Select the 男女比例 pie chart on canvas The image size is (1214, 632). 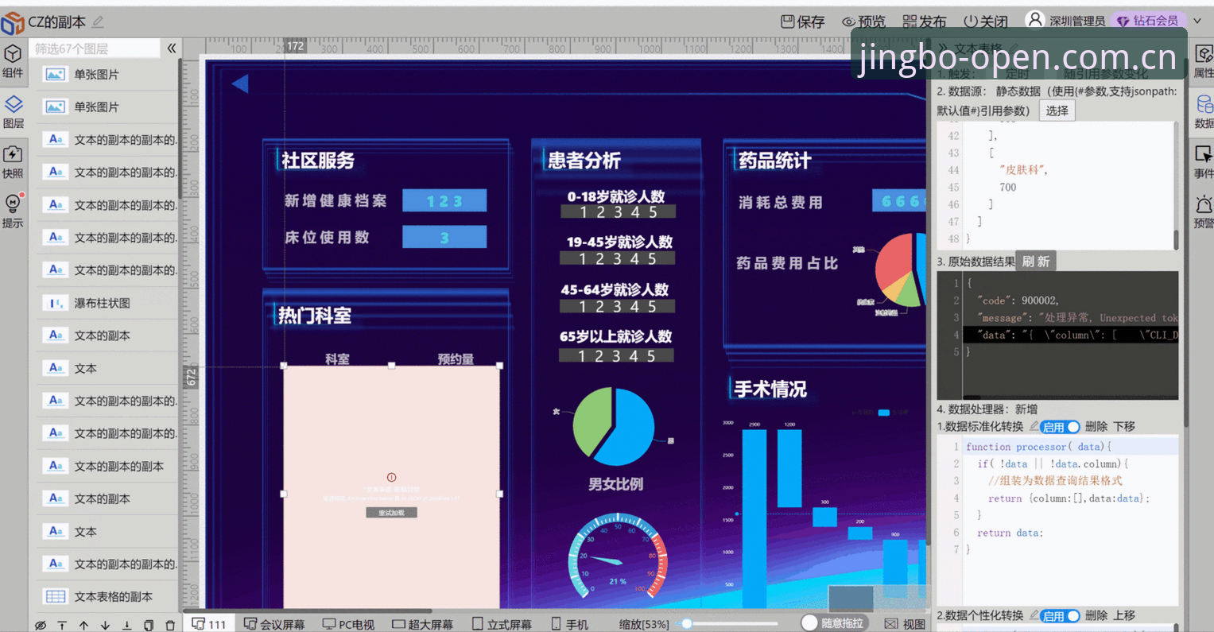pyautogui.click(x=614, y=427)
